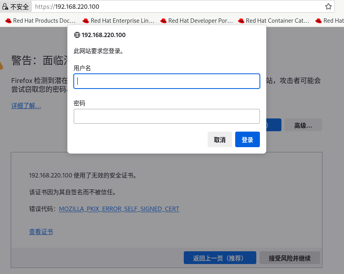Focus the 密码 password field

tap(167, 116)
